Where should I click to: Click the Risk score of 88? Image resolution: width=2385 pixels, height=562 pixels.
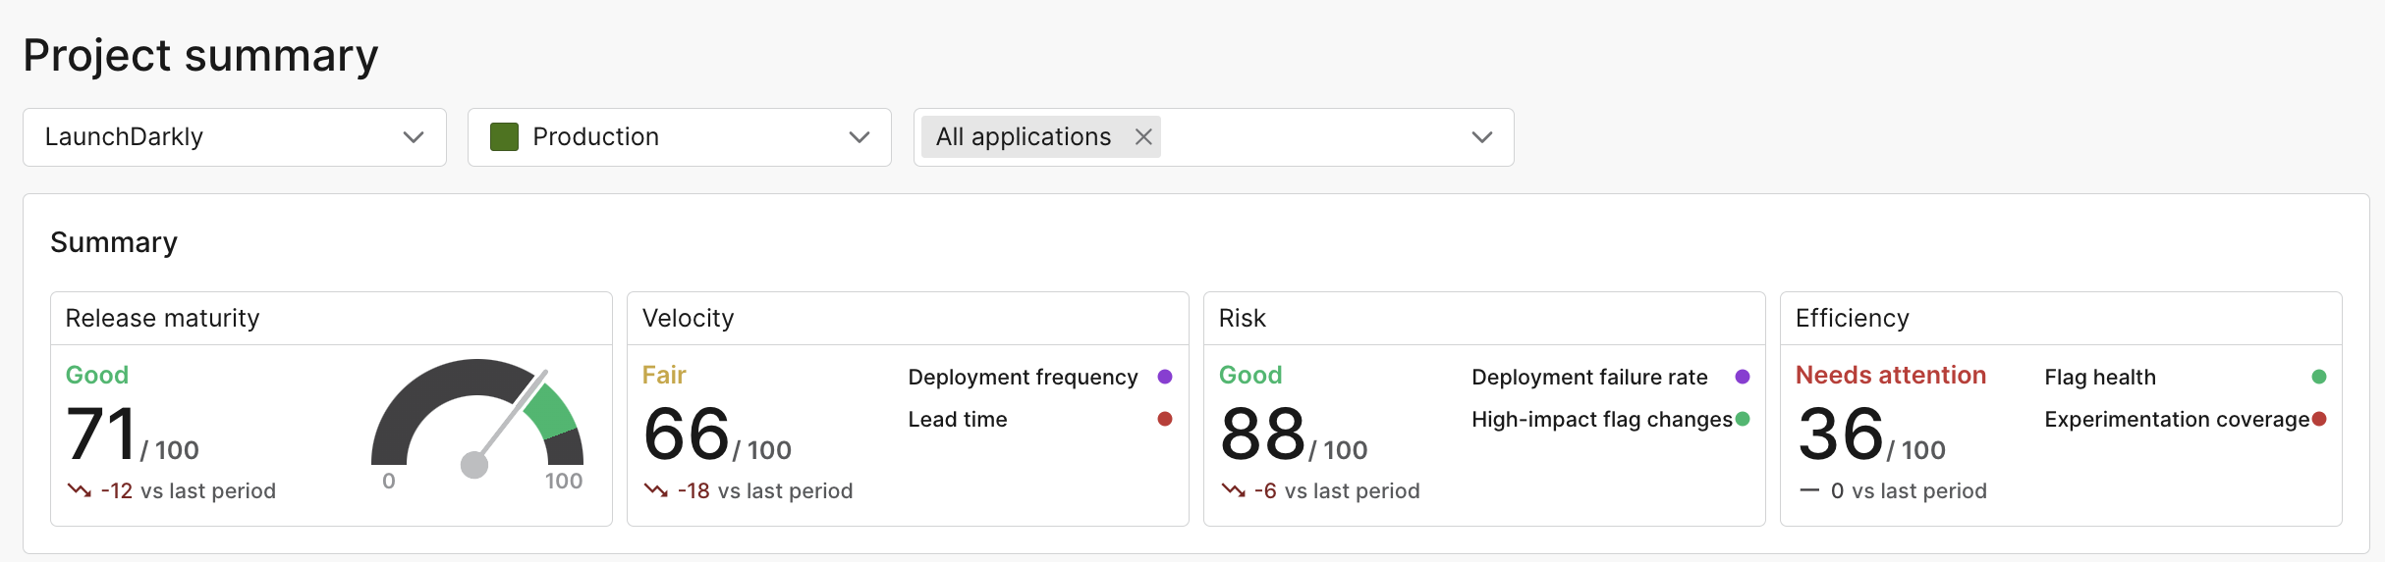pyautogui.click(x=1262, y=434)
